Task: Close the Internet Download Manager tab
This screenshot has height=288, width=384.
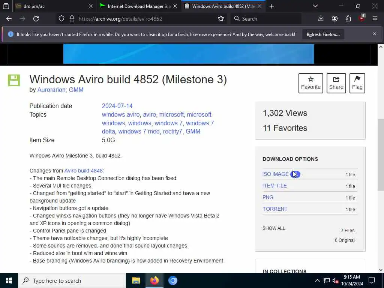Action: coord(175,6)
